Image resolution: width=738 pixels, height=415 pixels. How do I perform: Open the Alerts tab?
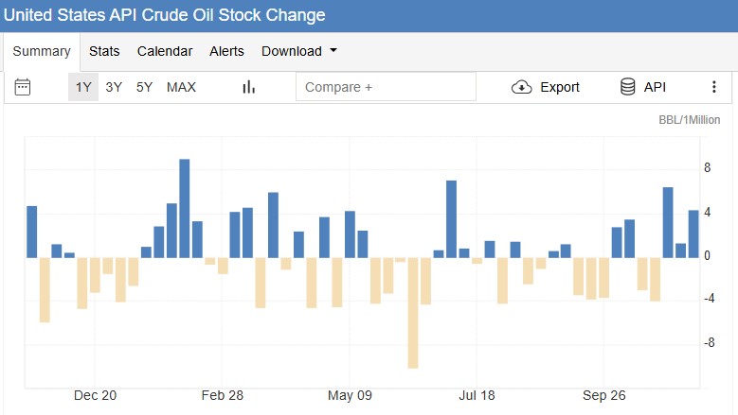226,51
